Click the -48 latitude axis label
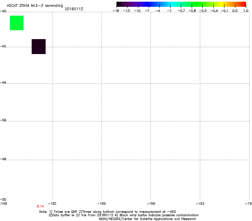The image size is (252, 221). (3, 159)
